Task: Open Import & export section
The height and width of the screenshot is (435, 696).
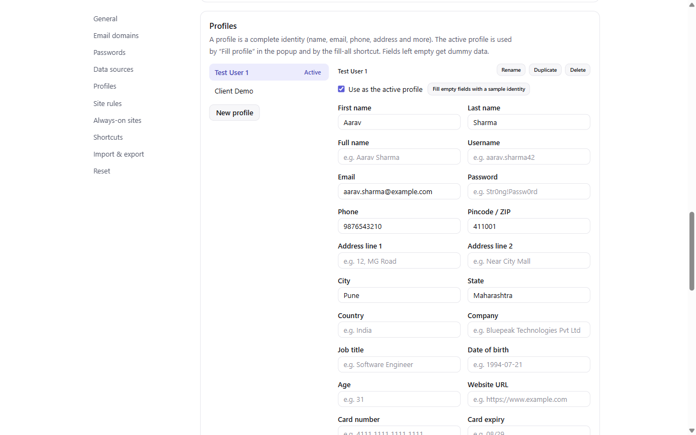Action: [x=119, y=154]
